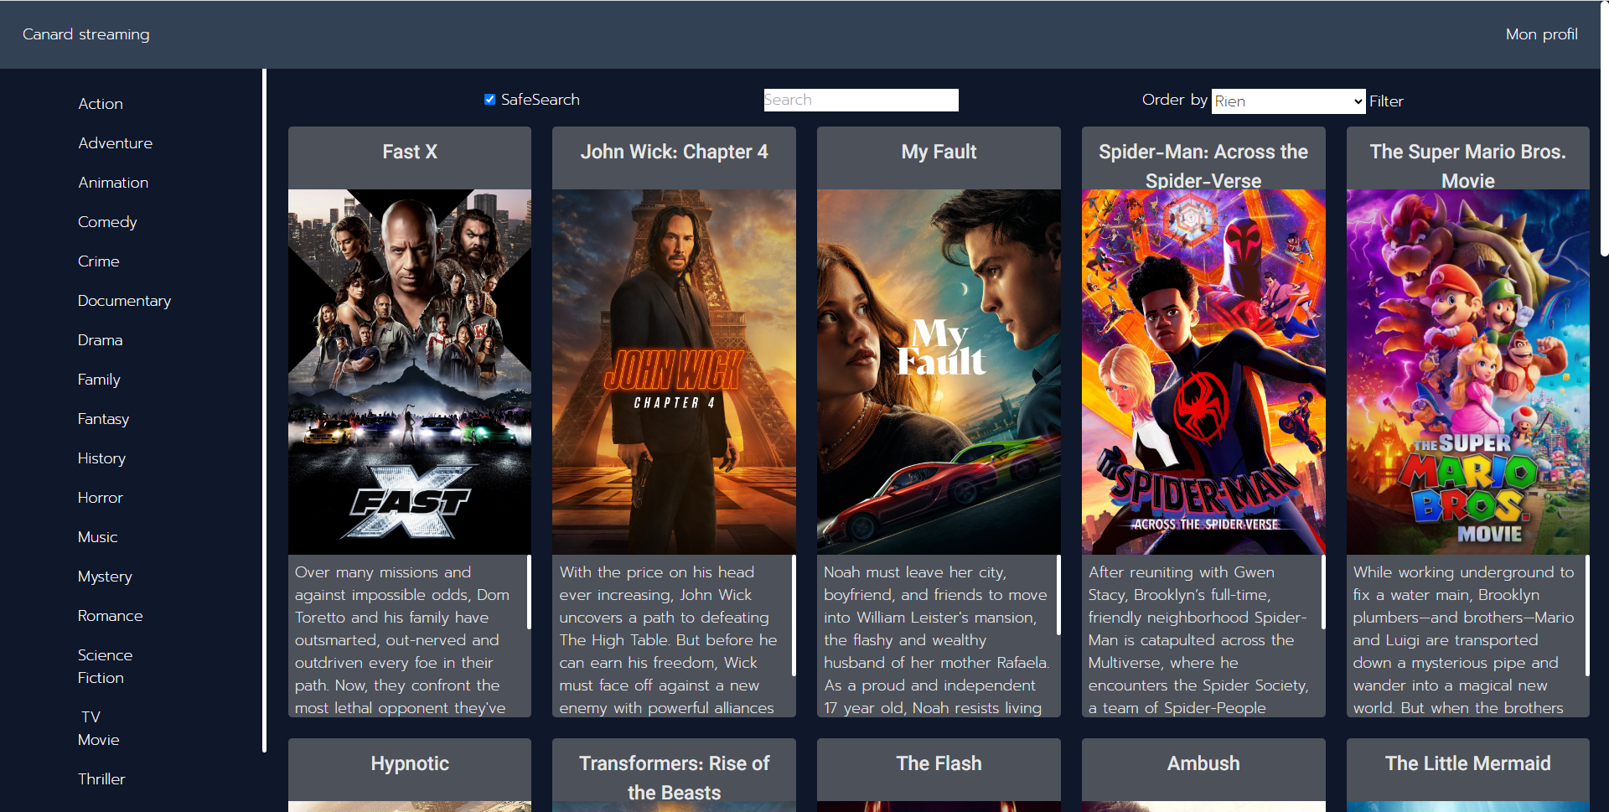Select the Documentary genre
Screen dimensions: 1609x812
point(124,301)
